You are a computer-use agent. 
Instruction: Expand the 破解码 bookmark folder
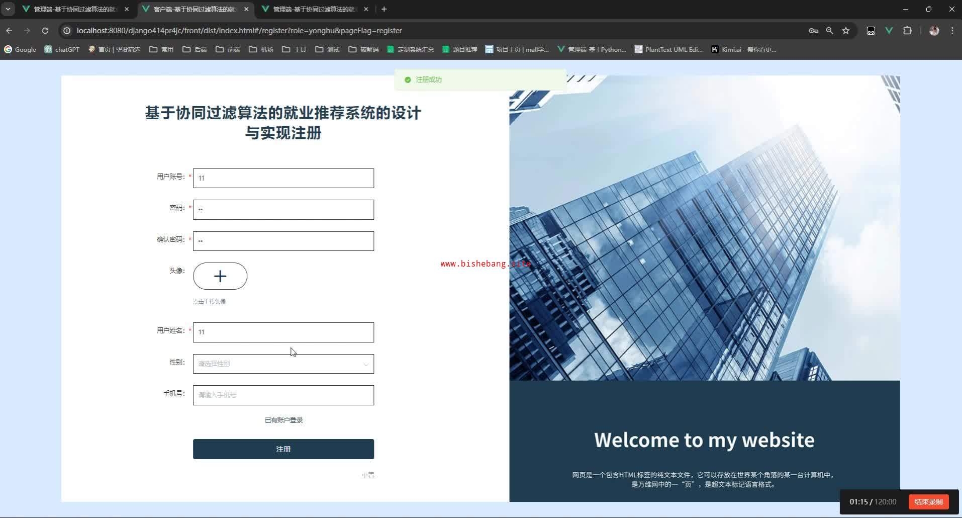click(x=363, y=49)
